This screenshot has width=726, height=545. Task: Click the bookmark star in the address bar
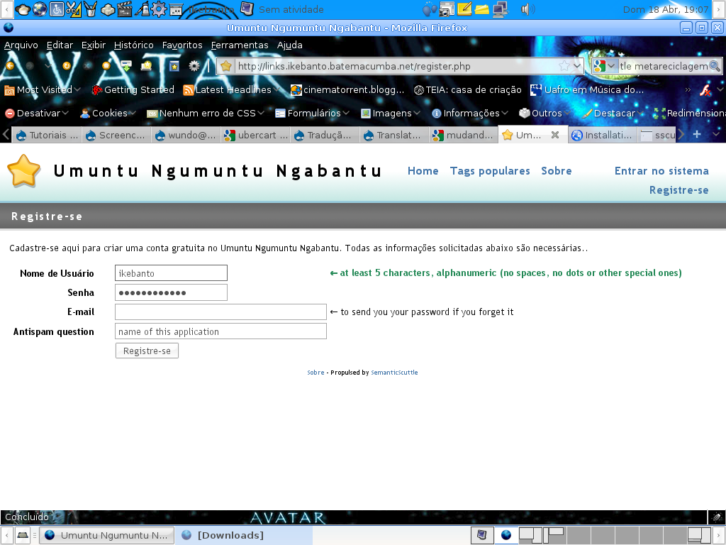[564, 66]
